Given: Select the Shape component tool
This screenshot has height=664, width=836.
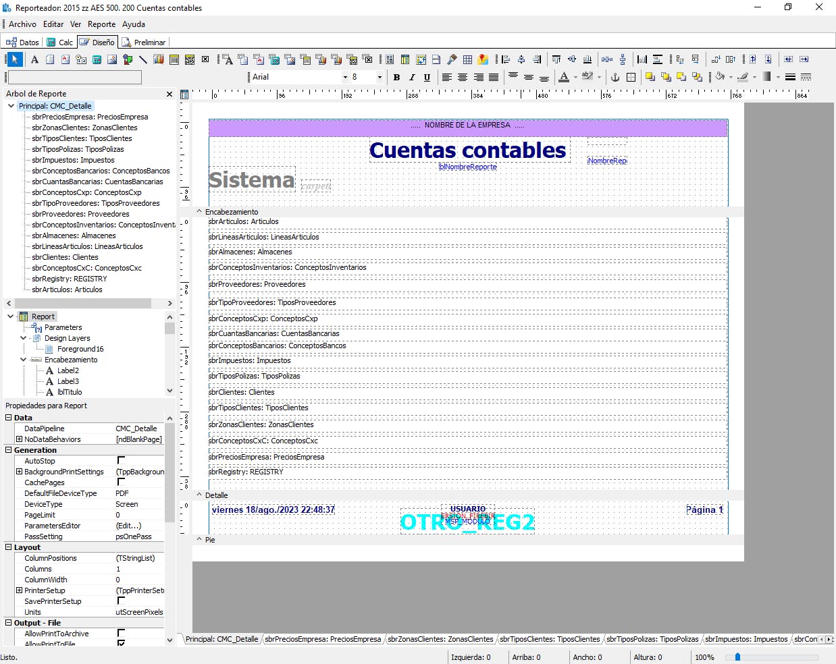Looking at the screenshot, I should [128, 59].
